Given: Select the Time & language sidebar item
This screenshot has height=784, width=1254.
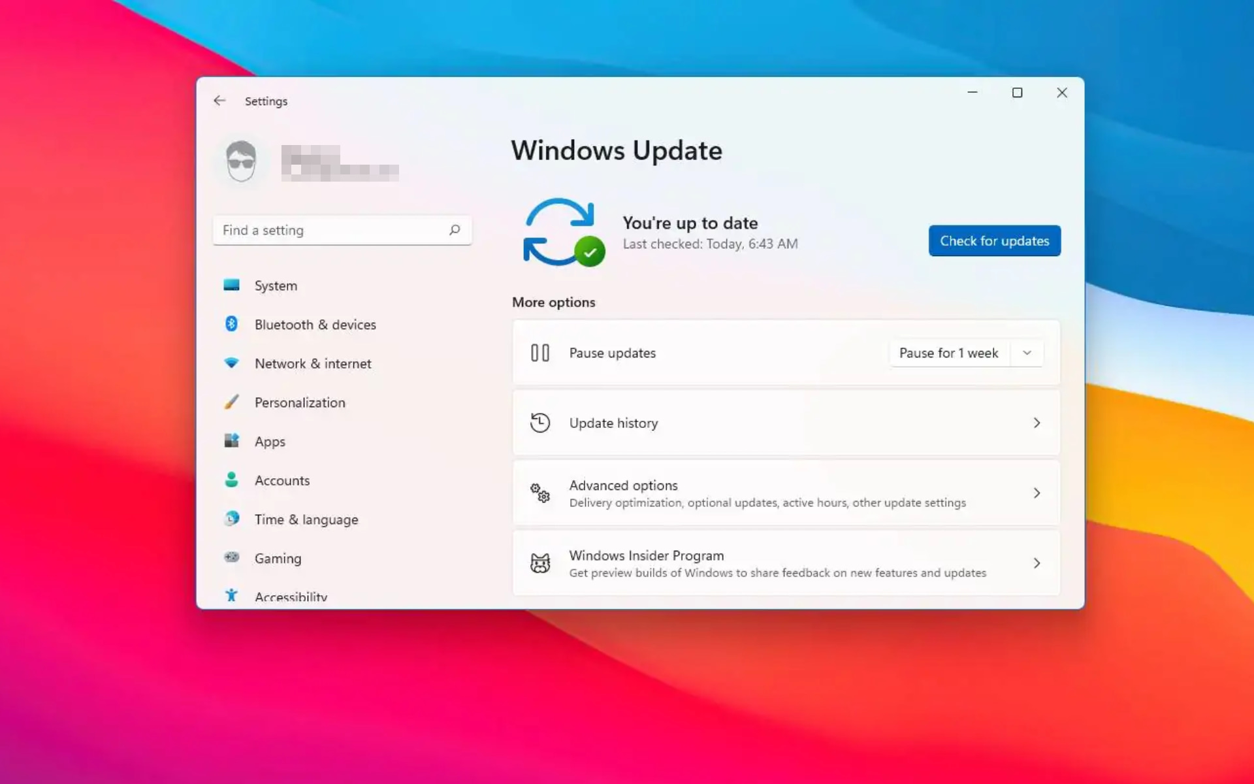Looking at the screenshot, I should [305, 519].
